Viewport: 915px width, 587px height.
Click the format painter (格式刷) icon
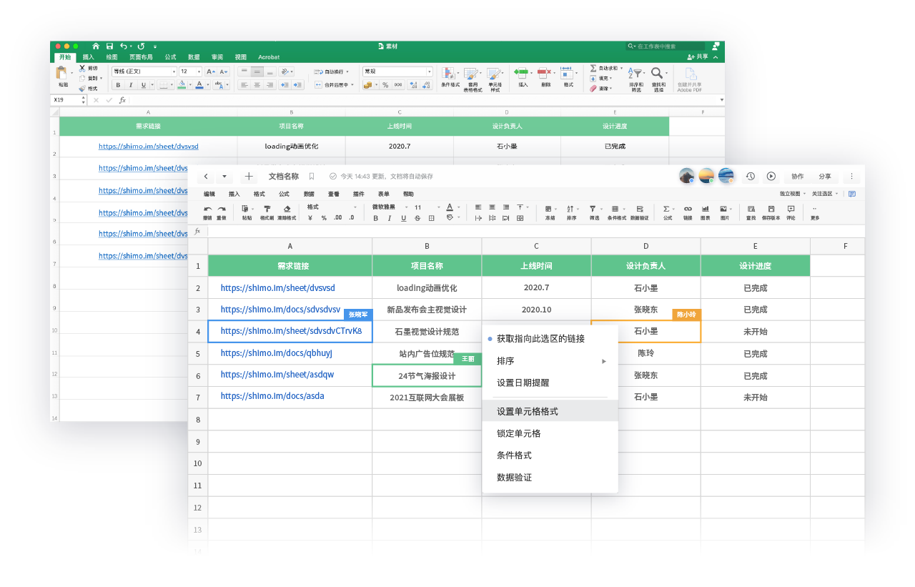pyautogui.click(x=267, y=209)
